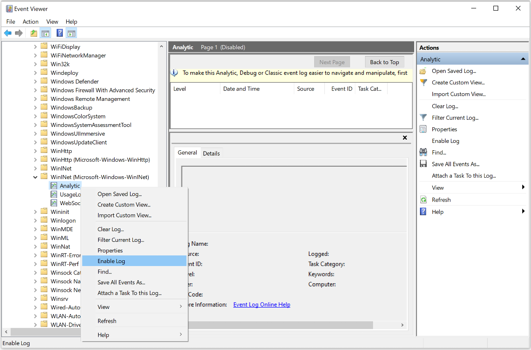The image size is (531, 350).
Task: Expand the WiFiDisplay tree node
Action: [35, 46]
